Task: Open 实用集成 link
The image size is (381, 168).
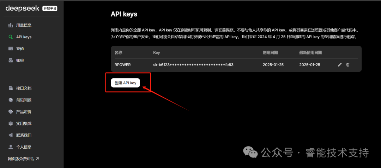Action: [x=24, y=123]
